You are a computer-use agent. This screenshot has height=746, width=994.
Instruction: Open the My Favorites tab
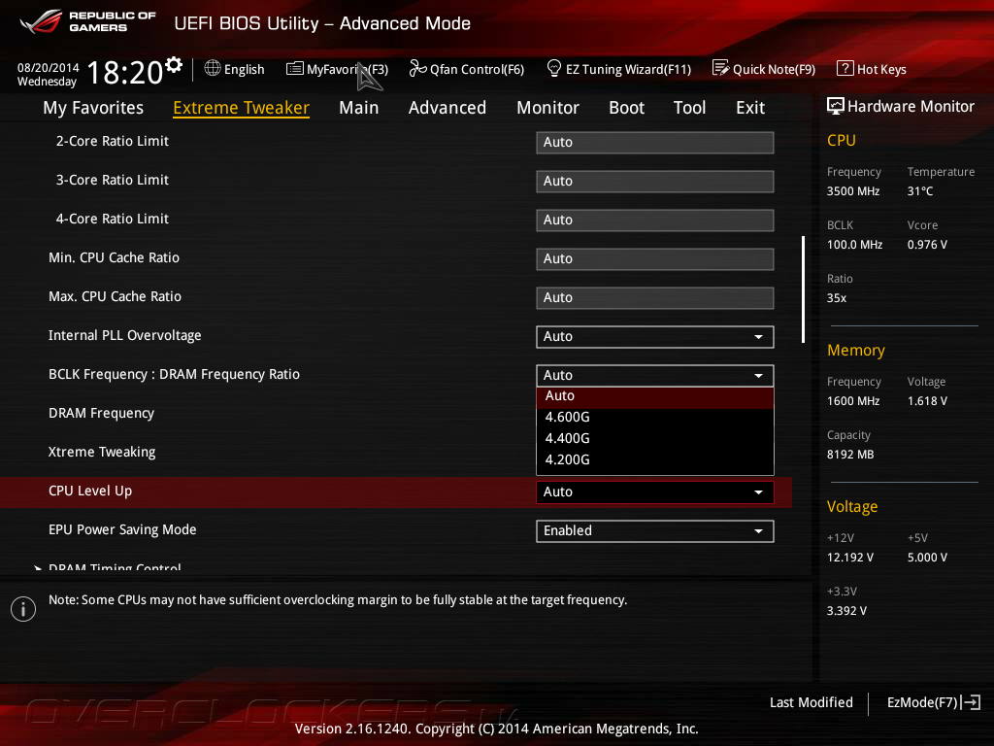click(93, 107)
